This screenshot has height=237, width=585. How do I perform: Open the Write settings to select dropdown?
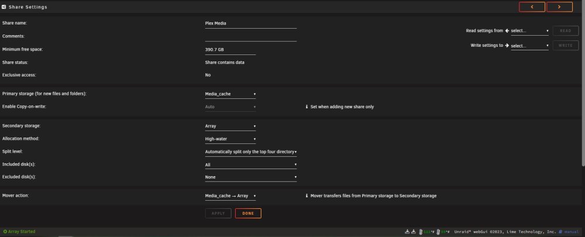[530, 46]
